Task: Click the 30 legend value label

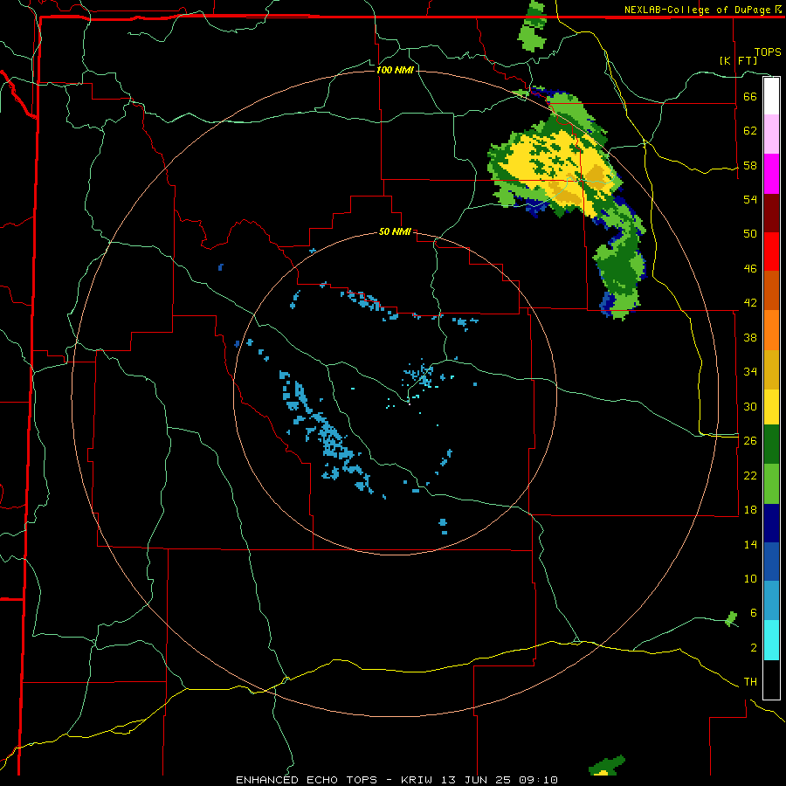Action: pyautogui.click(x=750, y=406)
